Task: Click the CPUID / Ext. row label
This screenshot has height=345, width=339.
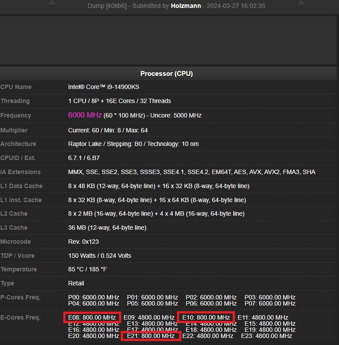Action: (x=18, y=158)
